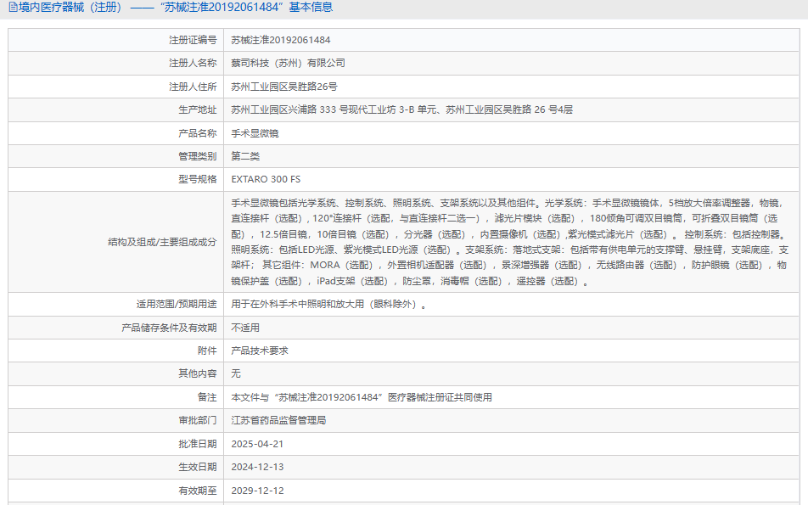This screenshot has width=808, height=505.
Task: Click the label 产品名称
Action: 198,133
